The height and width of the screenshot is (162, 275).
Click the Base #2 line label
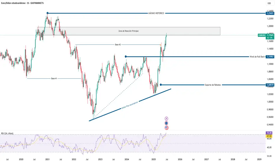118,45
